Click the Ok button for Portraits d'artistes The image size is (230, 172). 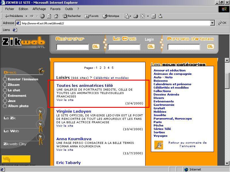click(x=210, y=47)
